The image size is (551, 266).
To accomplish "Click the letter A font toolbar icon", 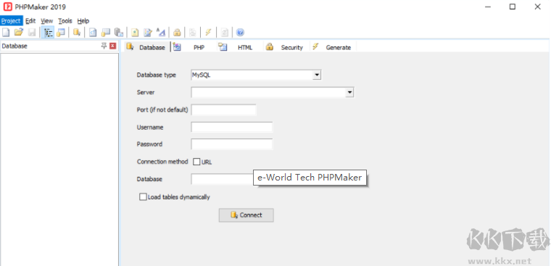I will (161, 33).
